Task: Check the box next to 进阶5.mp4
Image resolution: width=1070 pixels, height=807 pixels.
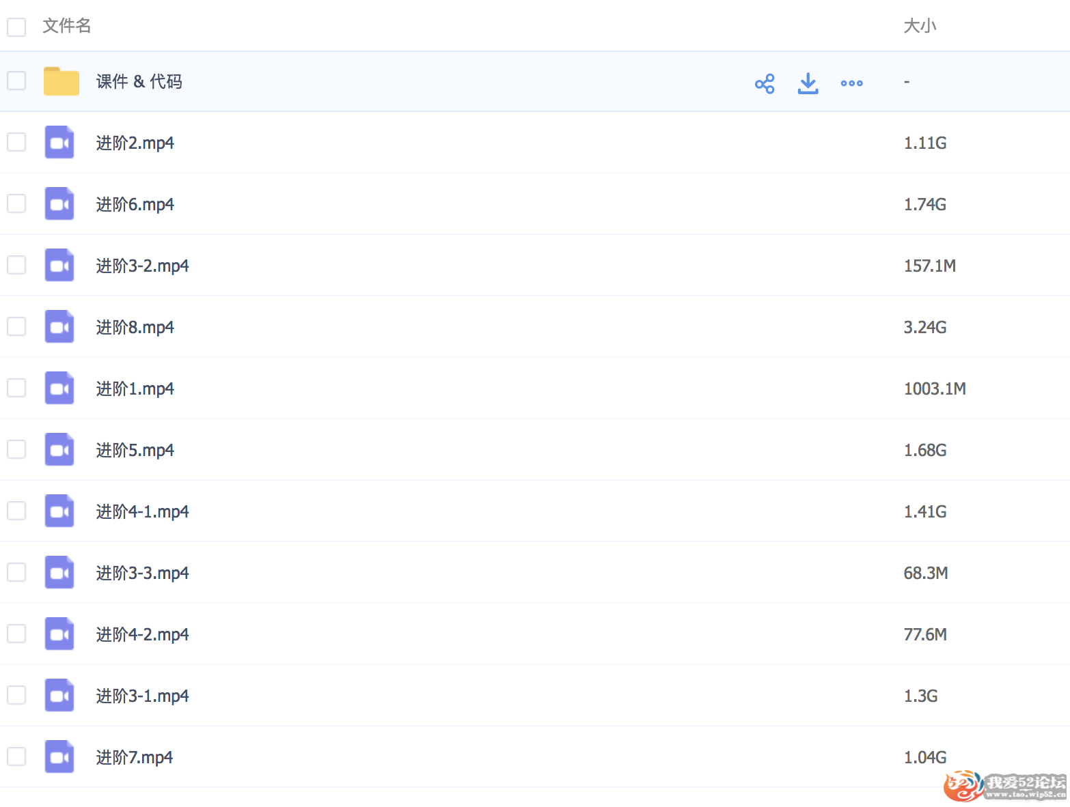Action: (x=16, y=449)
